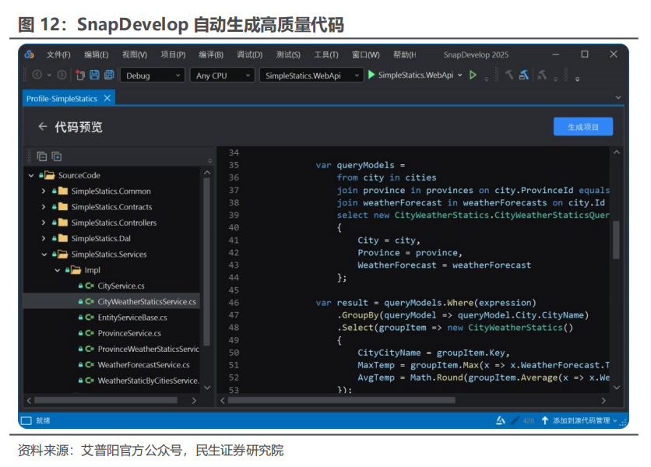Click the code editor vertical scrollbar thumb
This screenshot has width=651, height=467.
[x=617, y=240]
